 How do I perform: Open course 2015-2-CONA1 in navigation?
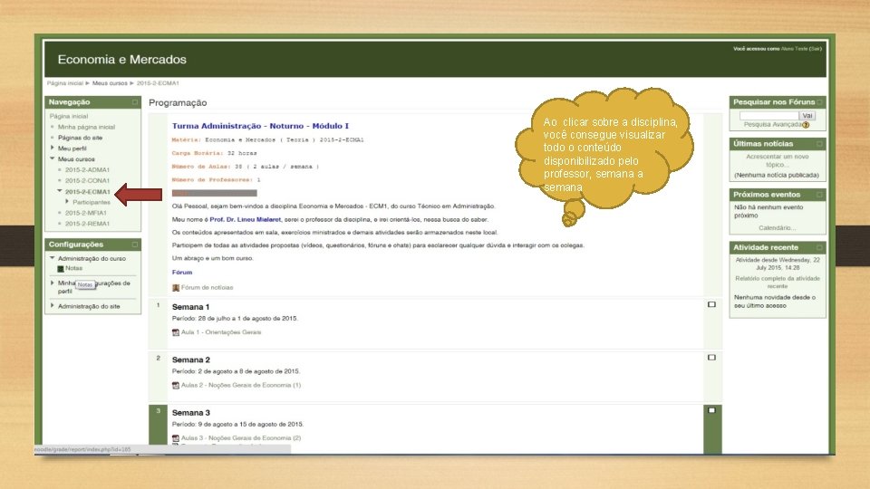[x=87, y=181]
